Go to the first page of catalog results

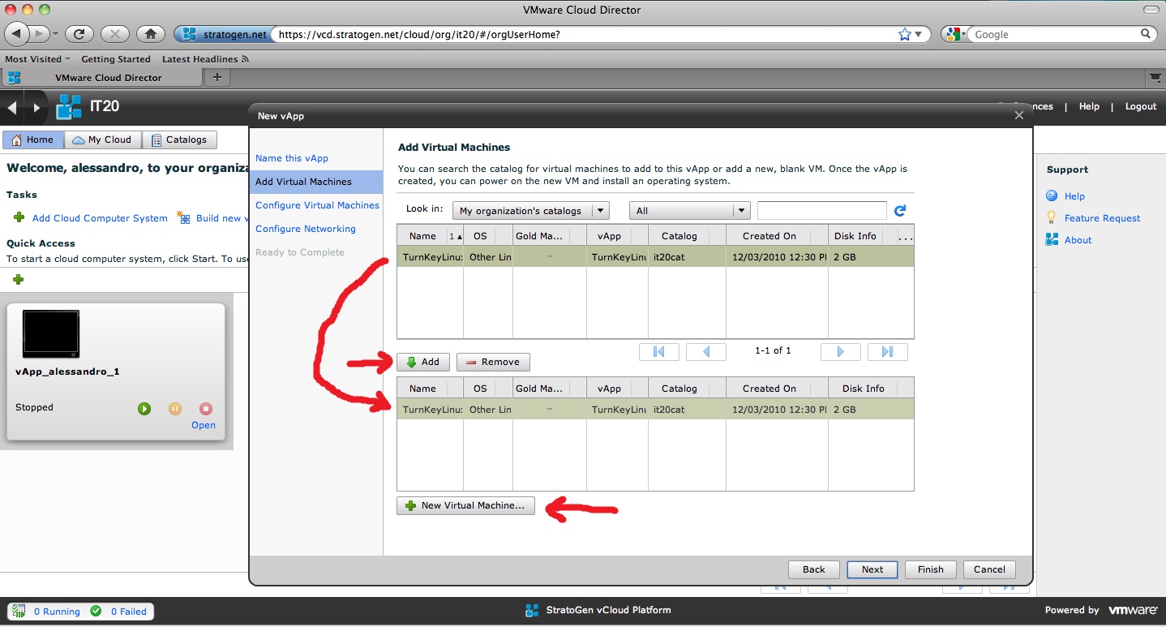[x=658, y=351]
